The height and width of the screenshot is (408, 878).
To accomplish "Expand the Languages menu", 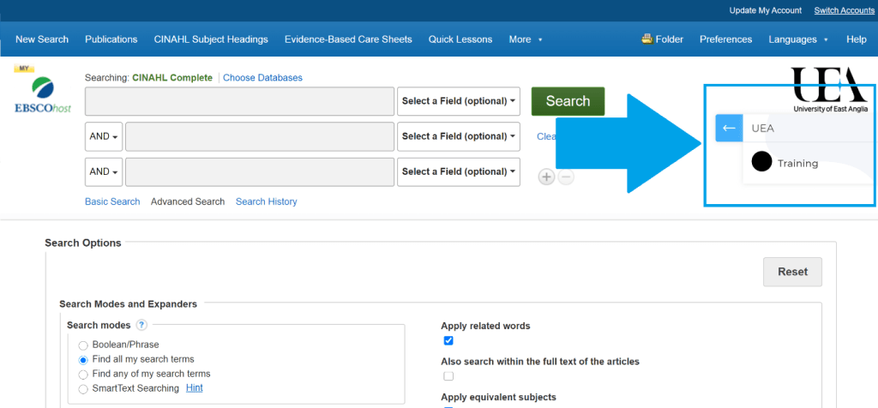I will (x=797, y=39).
